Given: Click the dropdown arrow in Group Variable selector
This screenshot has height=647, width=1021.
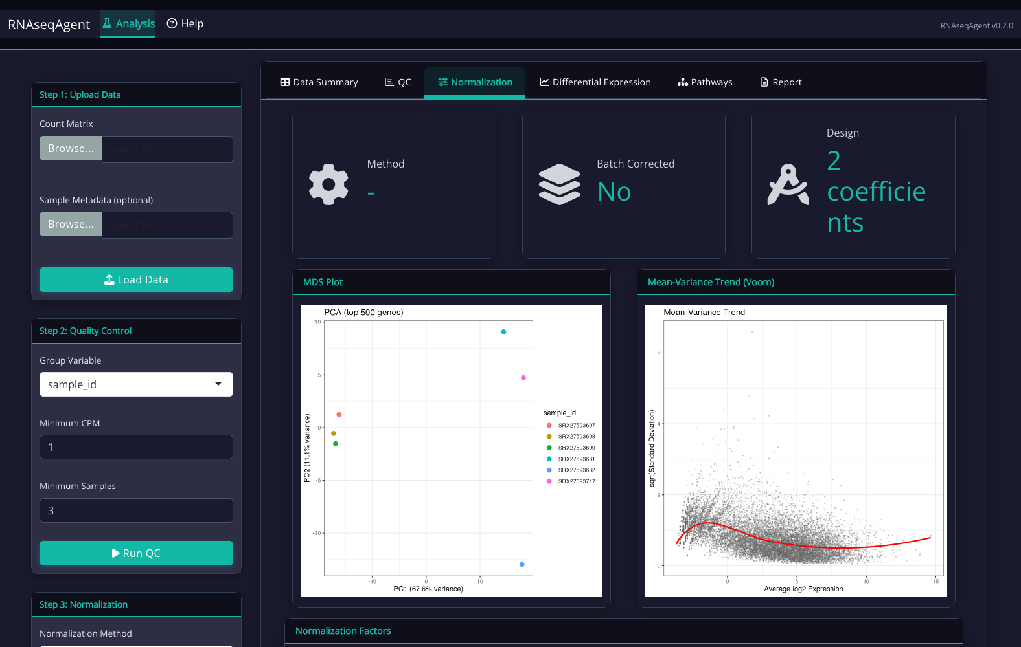Looking at the screenshot, I should [x=218, y=384].
